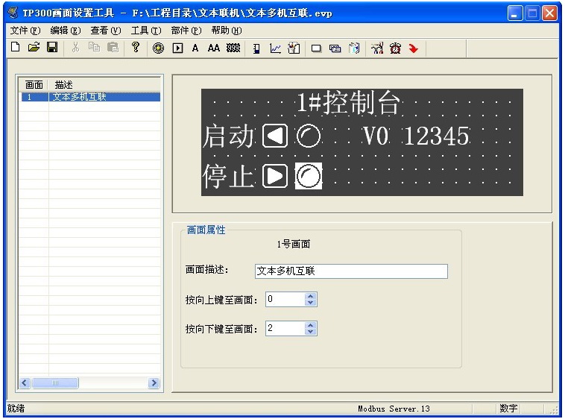The image size is (565, 419).
Task: Decrease the down-key screen number spinner
Action: tap(311, 332)
